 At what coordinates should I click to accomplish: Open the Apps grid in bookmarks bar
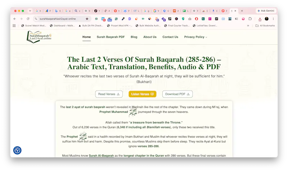(14, 26)
